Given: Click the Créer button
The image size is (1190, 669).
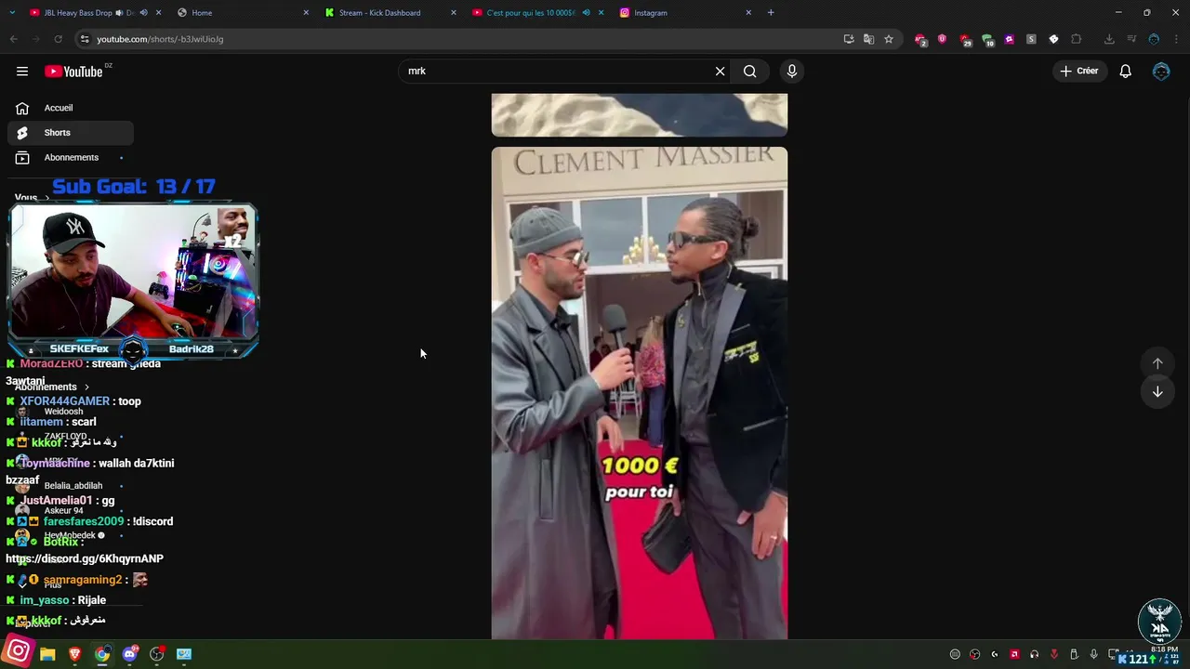Looking at the screenshot, I should click(1078, 72).
